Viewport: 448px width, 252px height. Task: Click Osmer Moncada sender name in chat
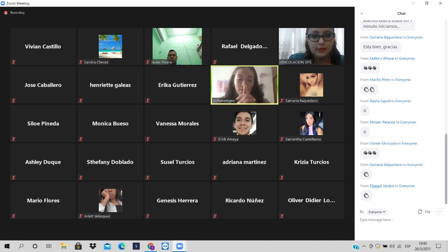[383, 143]
